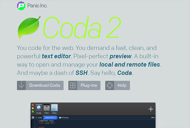
Task: Open the Coda site tab icon
Action: coord(39,108)
